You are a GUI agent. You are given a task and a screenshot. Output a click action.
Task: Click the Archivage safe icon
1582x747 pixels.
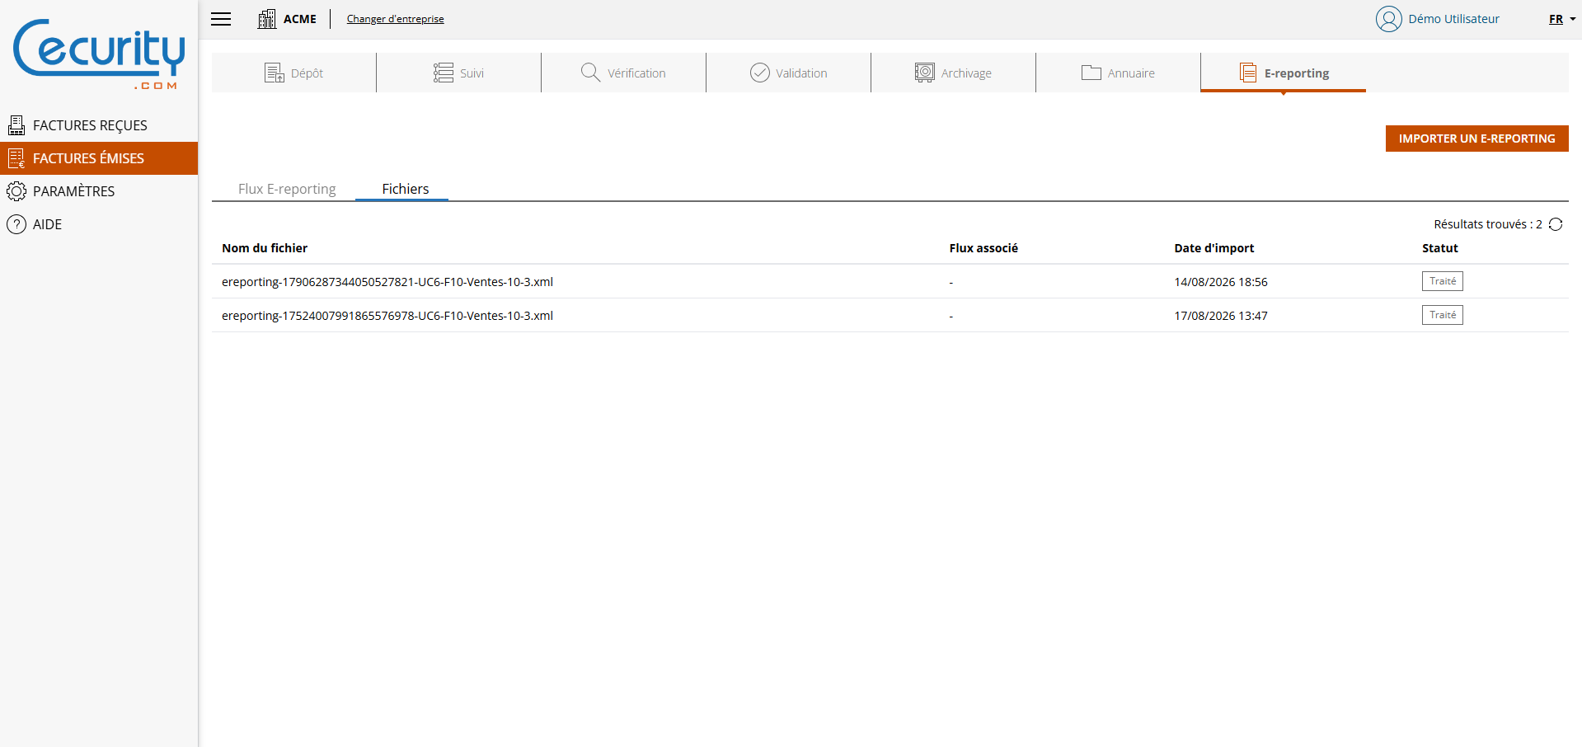924,73
